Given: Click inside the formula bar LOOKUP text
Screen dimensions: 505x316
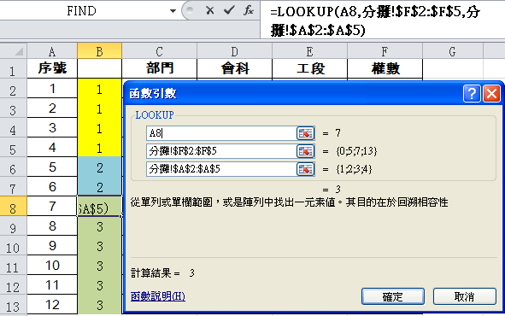Looking at the screenshot, I should [x=375, y=20].
